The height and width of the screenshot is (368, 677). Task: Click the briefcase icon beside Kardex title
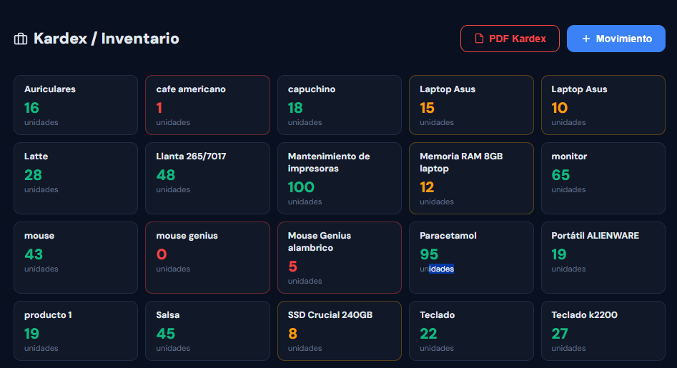pyautogui.click(x=20, y=39)
